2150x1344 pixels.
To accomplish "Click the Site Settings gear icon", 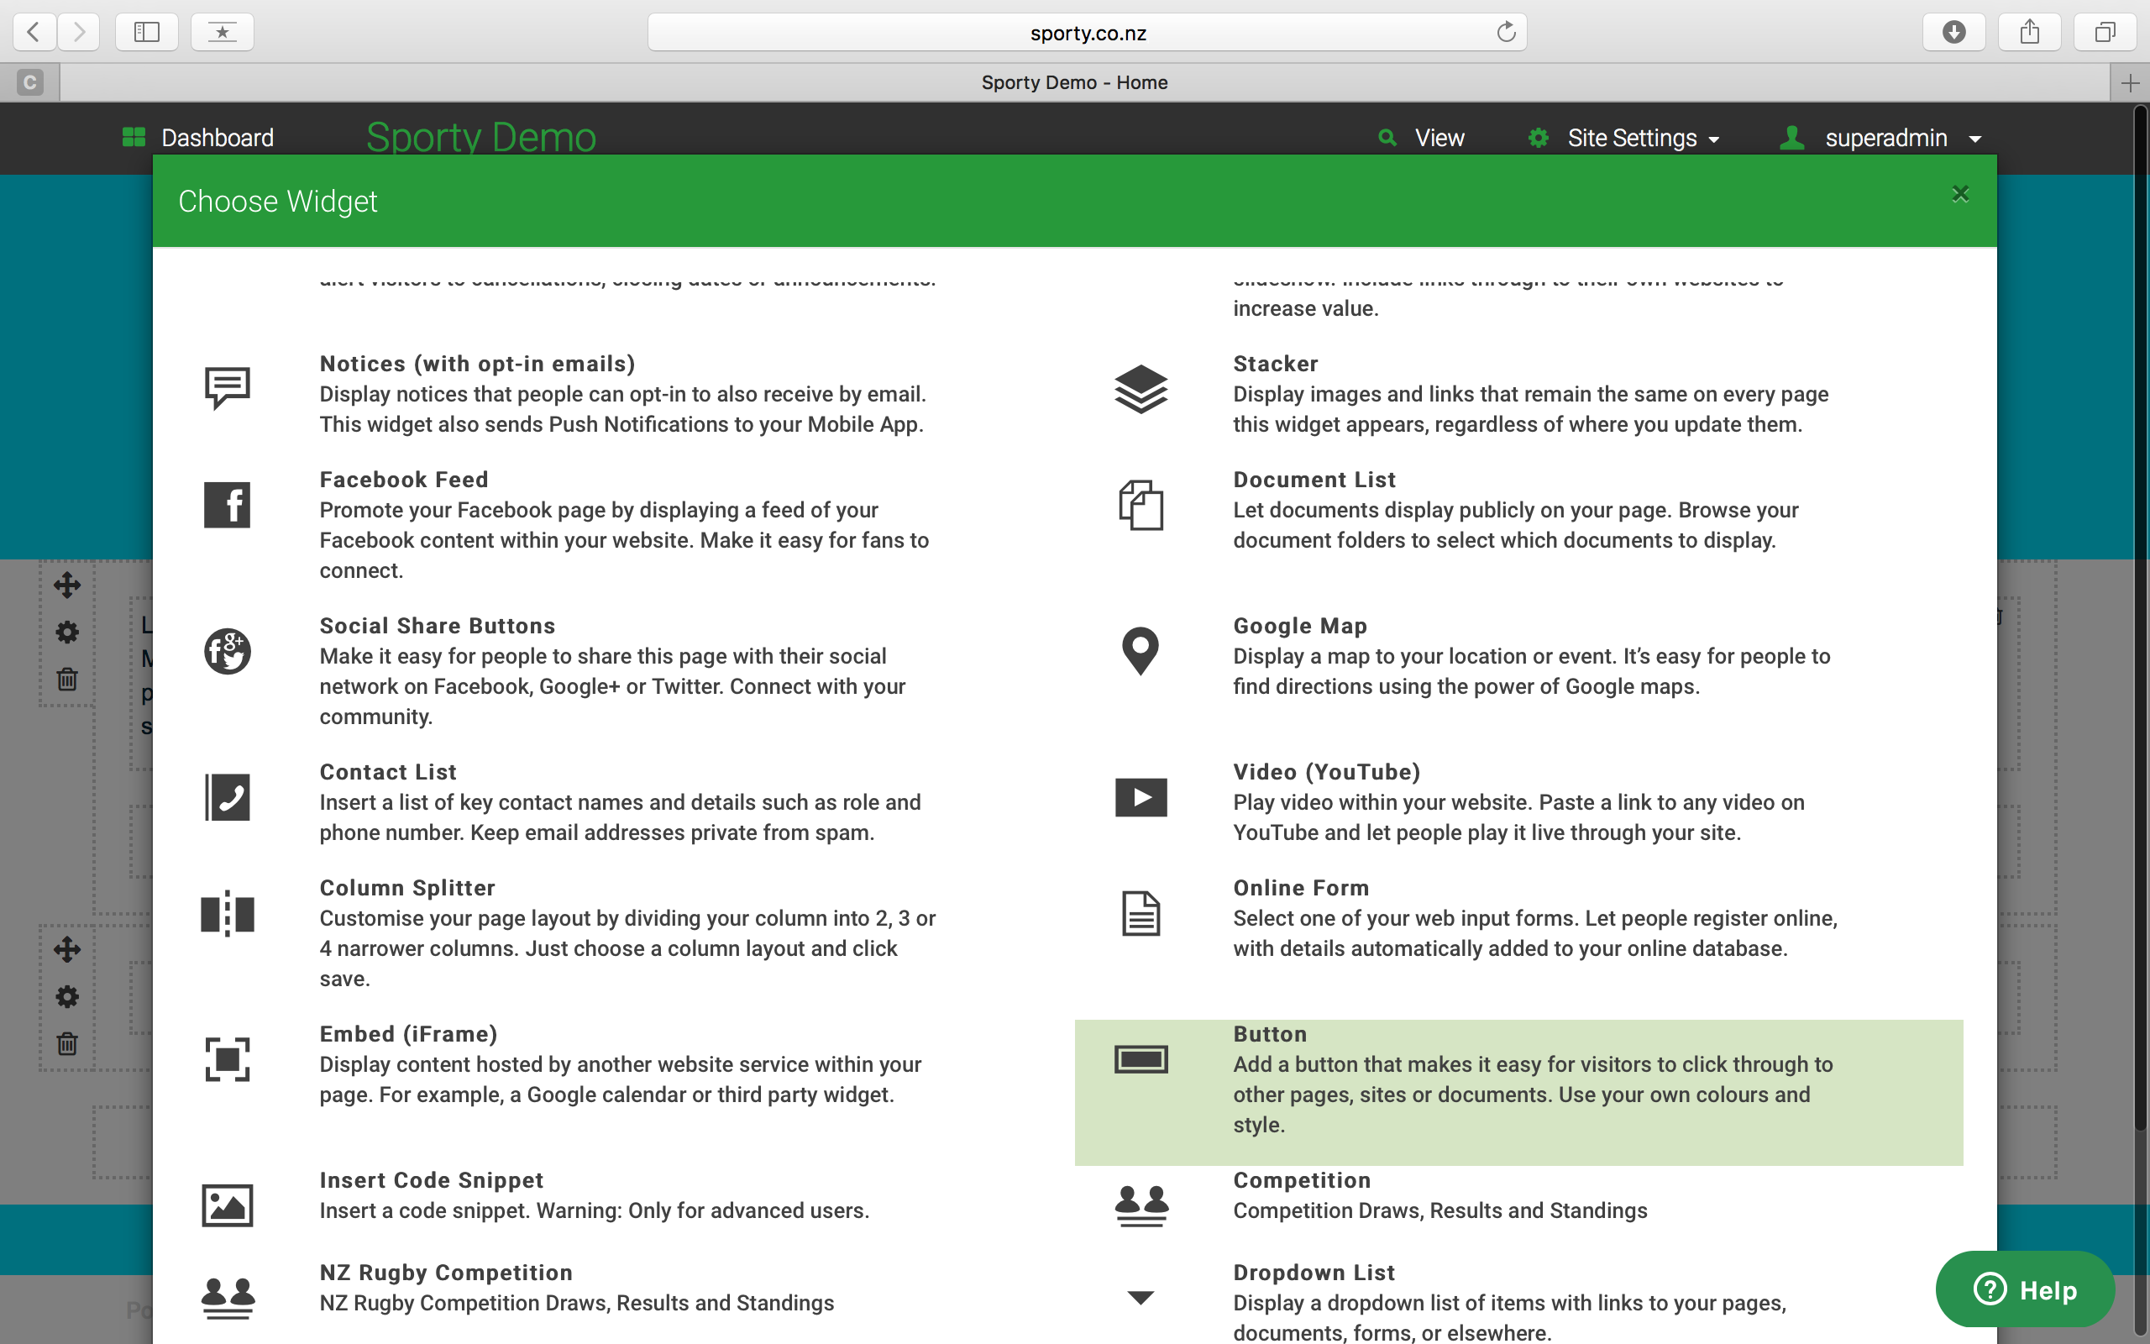I will click(1539, 138).
